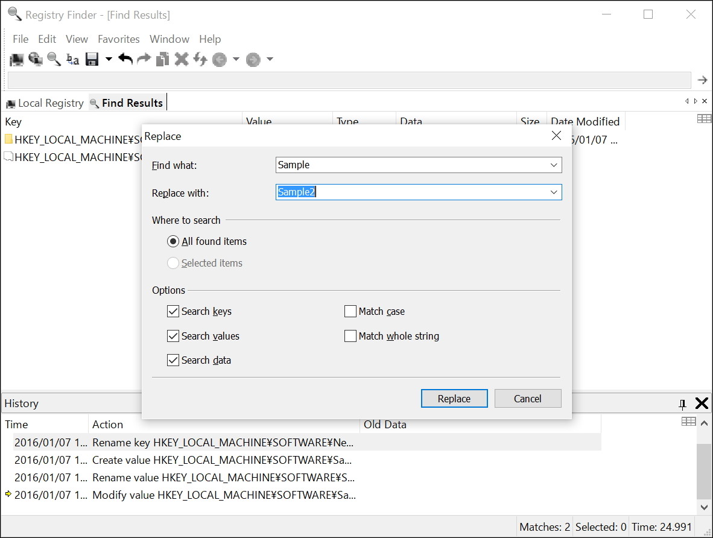713x538 pixels.
Task: Select the second HKEY_LOCAL_MACHINE value result row
Action: 73,157
